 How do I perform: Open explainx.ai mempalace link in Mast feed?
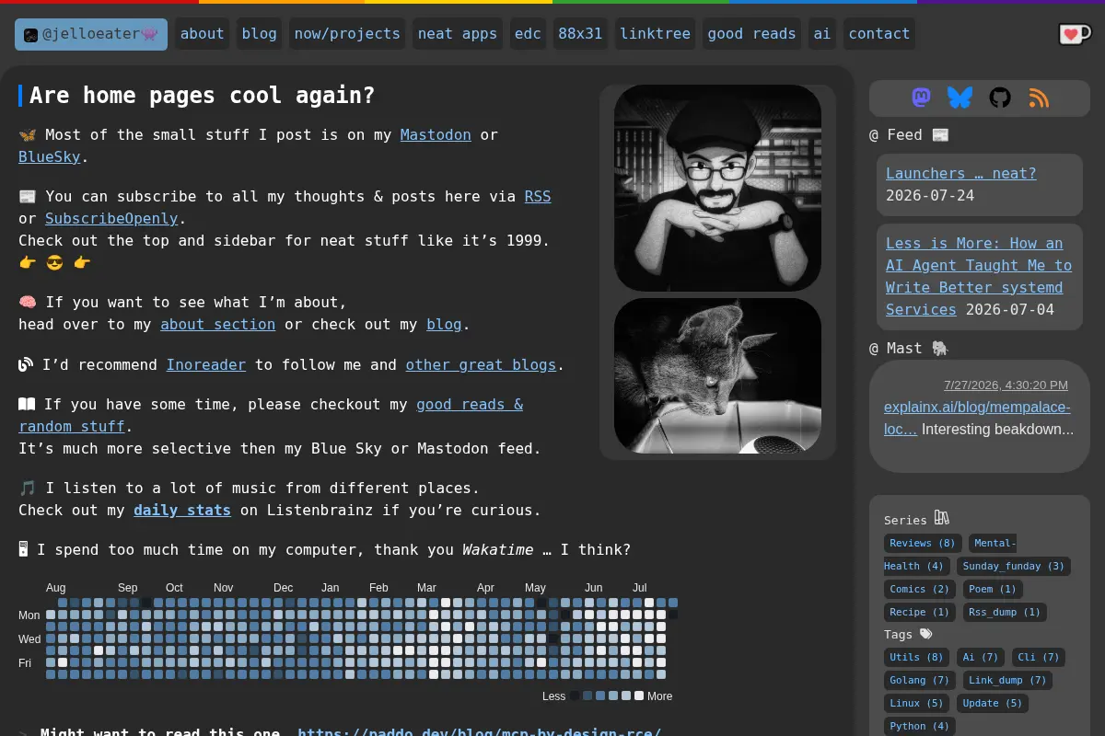[x=977, y=418]
